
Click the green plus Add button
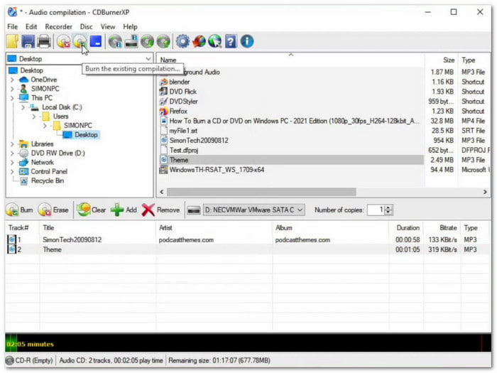123,210
